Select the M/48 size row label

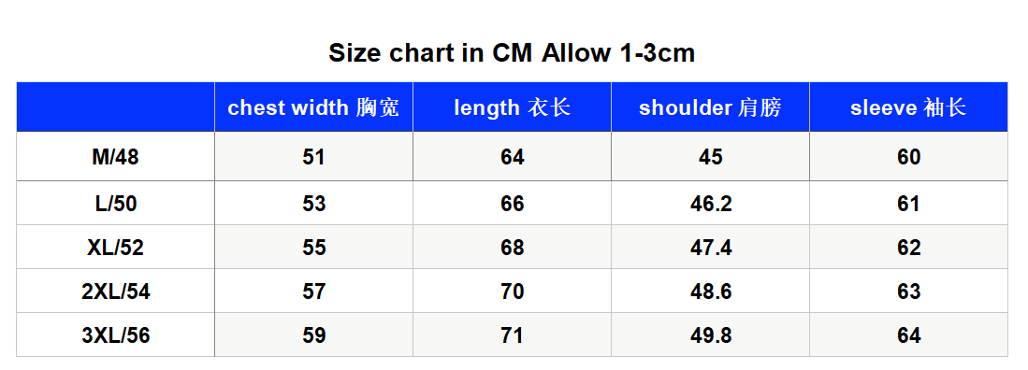(115, 157)
